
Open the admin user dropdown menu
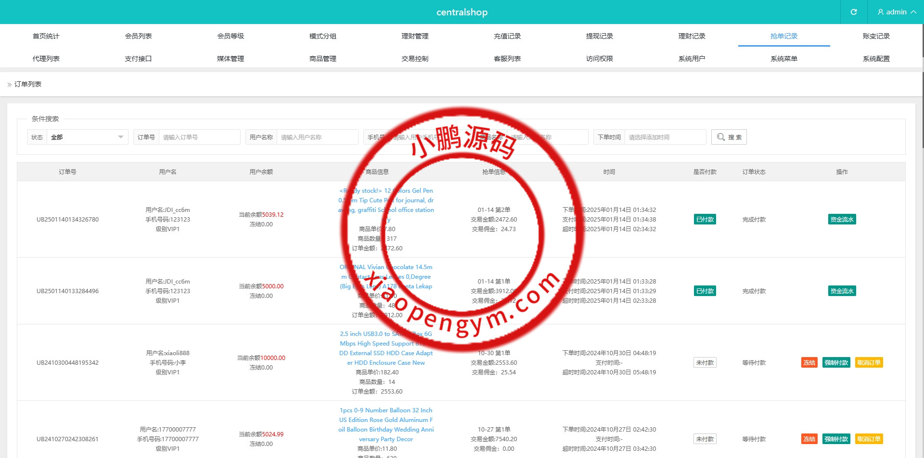click(896, 12)
